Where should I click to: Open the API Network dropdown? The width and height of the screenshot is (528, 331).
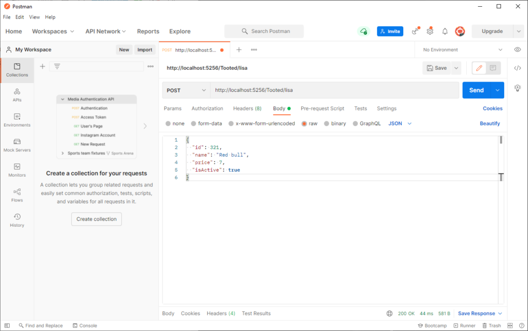[105, 31]
